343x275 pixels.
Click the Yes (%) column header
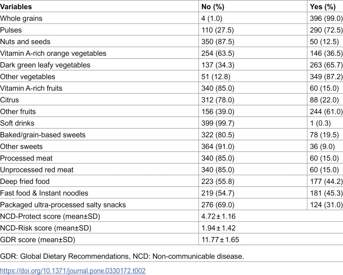(323, 7)
